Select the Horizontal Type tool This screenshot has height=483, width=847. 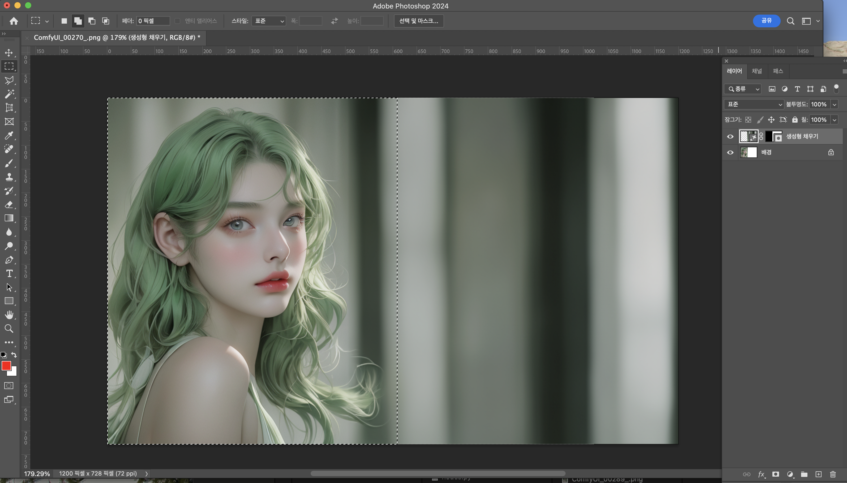click(x=9, y=274)
